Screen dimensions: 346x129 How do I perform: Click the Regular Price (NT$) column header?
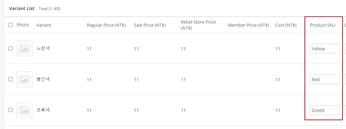tap(106, 25)
